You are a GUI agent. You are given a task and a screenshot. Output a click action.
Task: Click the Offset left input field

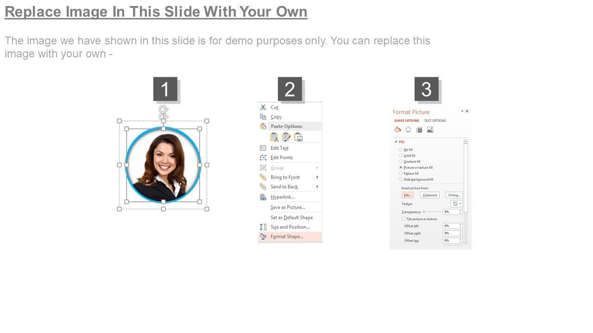click(x=453, y=226)
